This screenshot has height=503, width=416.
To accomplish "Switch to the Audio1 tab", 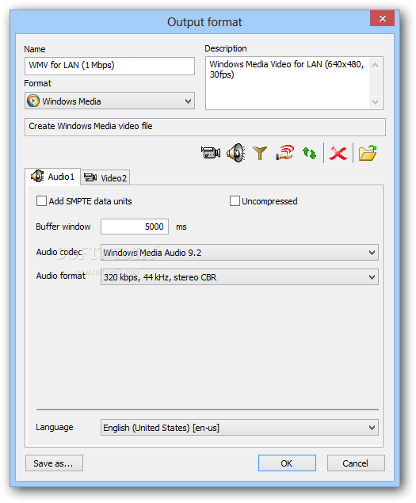I will [x=53, y=177].
